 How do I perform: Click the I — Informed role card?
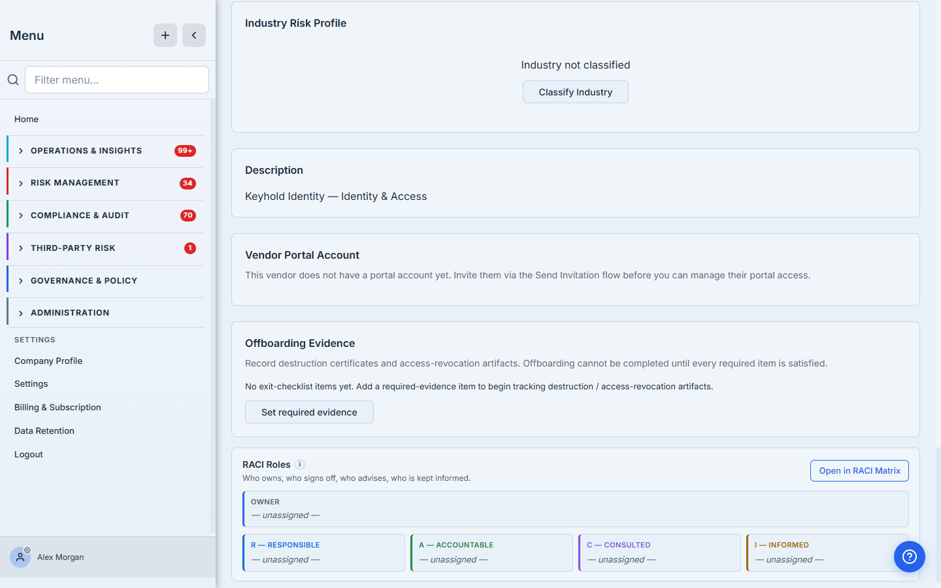click(827, 553)
